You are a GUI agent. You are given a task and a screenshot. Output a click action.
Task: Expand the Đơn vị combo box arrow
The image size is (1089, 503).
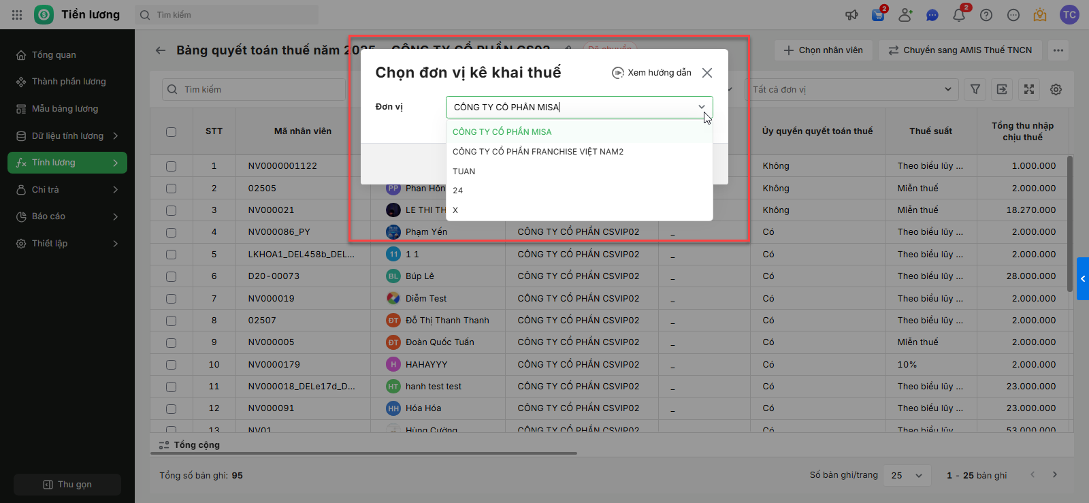[x=702, y=107]
